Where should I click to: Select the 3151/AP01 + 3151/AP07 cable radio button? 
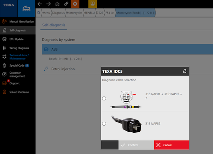click(x=104, y=98)
